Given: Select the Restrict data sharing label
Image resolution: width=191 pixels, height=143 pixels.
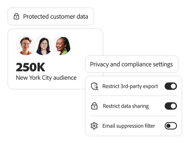Looking at the screenshot, I should [x=126, y=106].
